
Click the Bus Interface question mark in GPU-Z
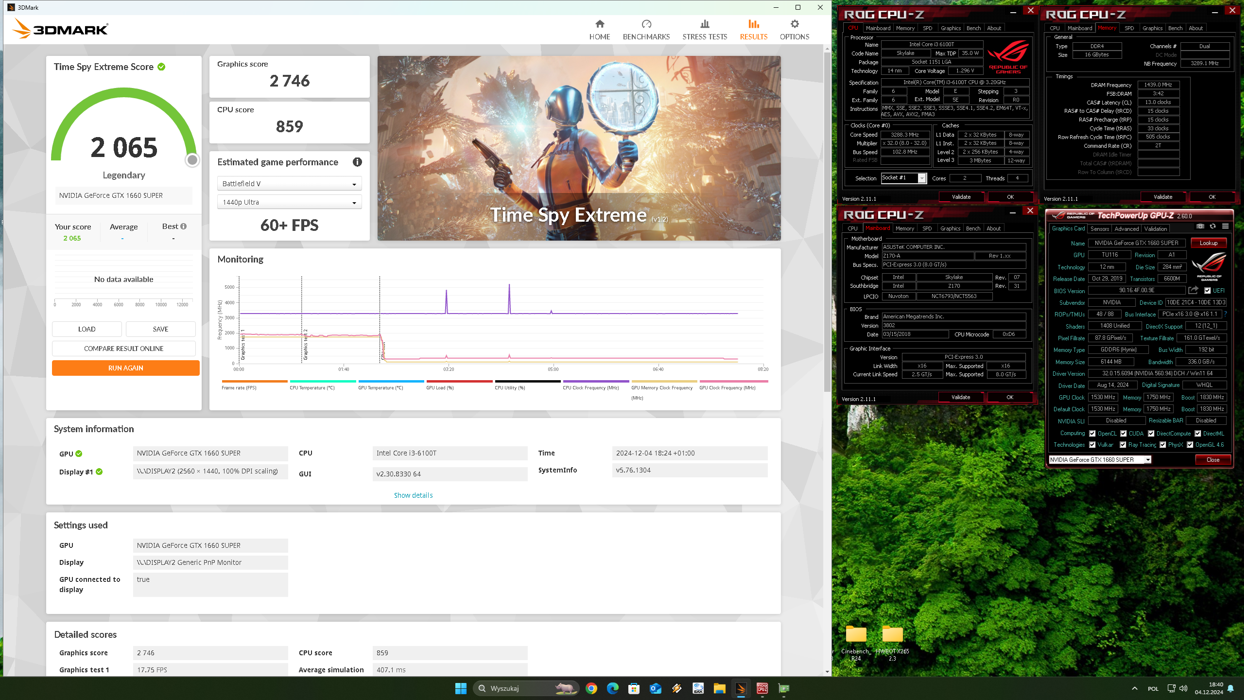(x=1226, y=314)
